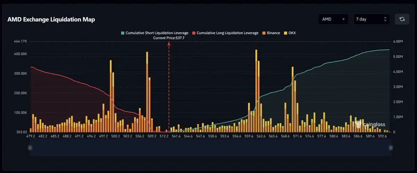
Task: Click the orange Binance legend swatch
Action: coord(264,33)
